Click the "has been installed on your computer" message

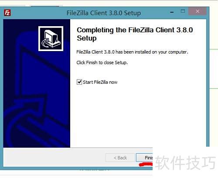152,52
